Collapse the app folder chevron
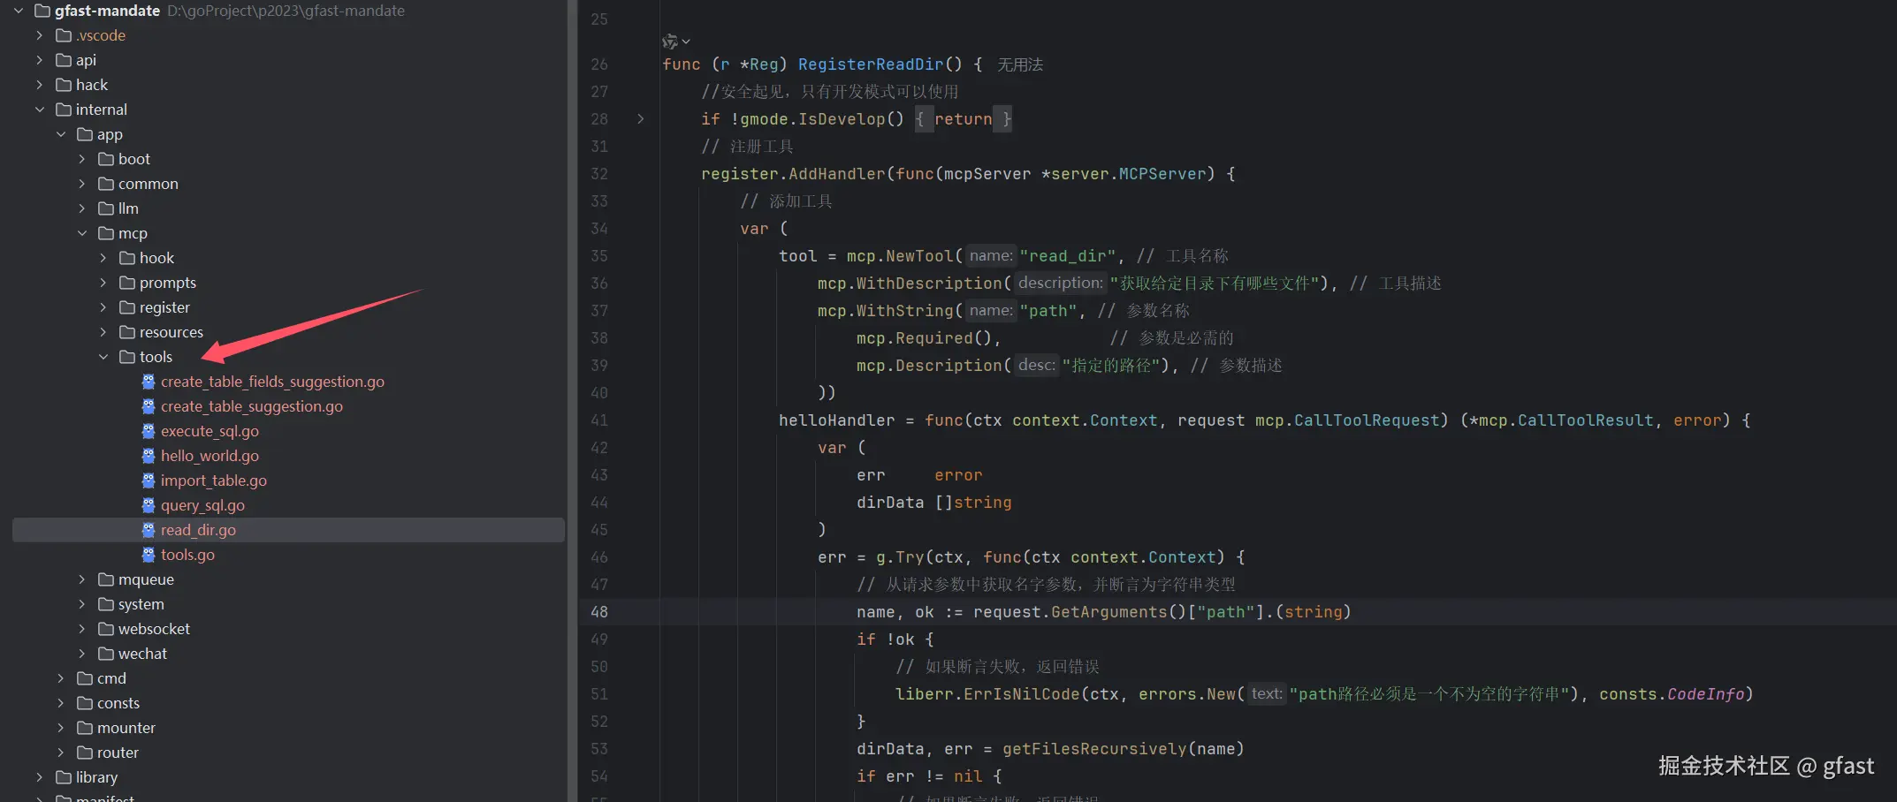 point(61,134)
